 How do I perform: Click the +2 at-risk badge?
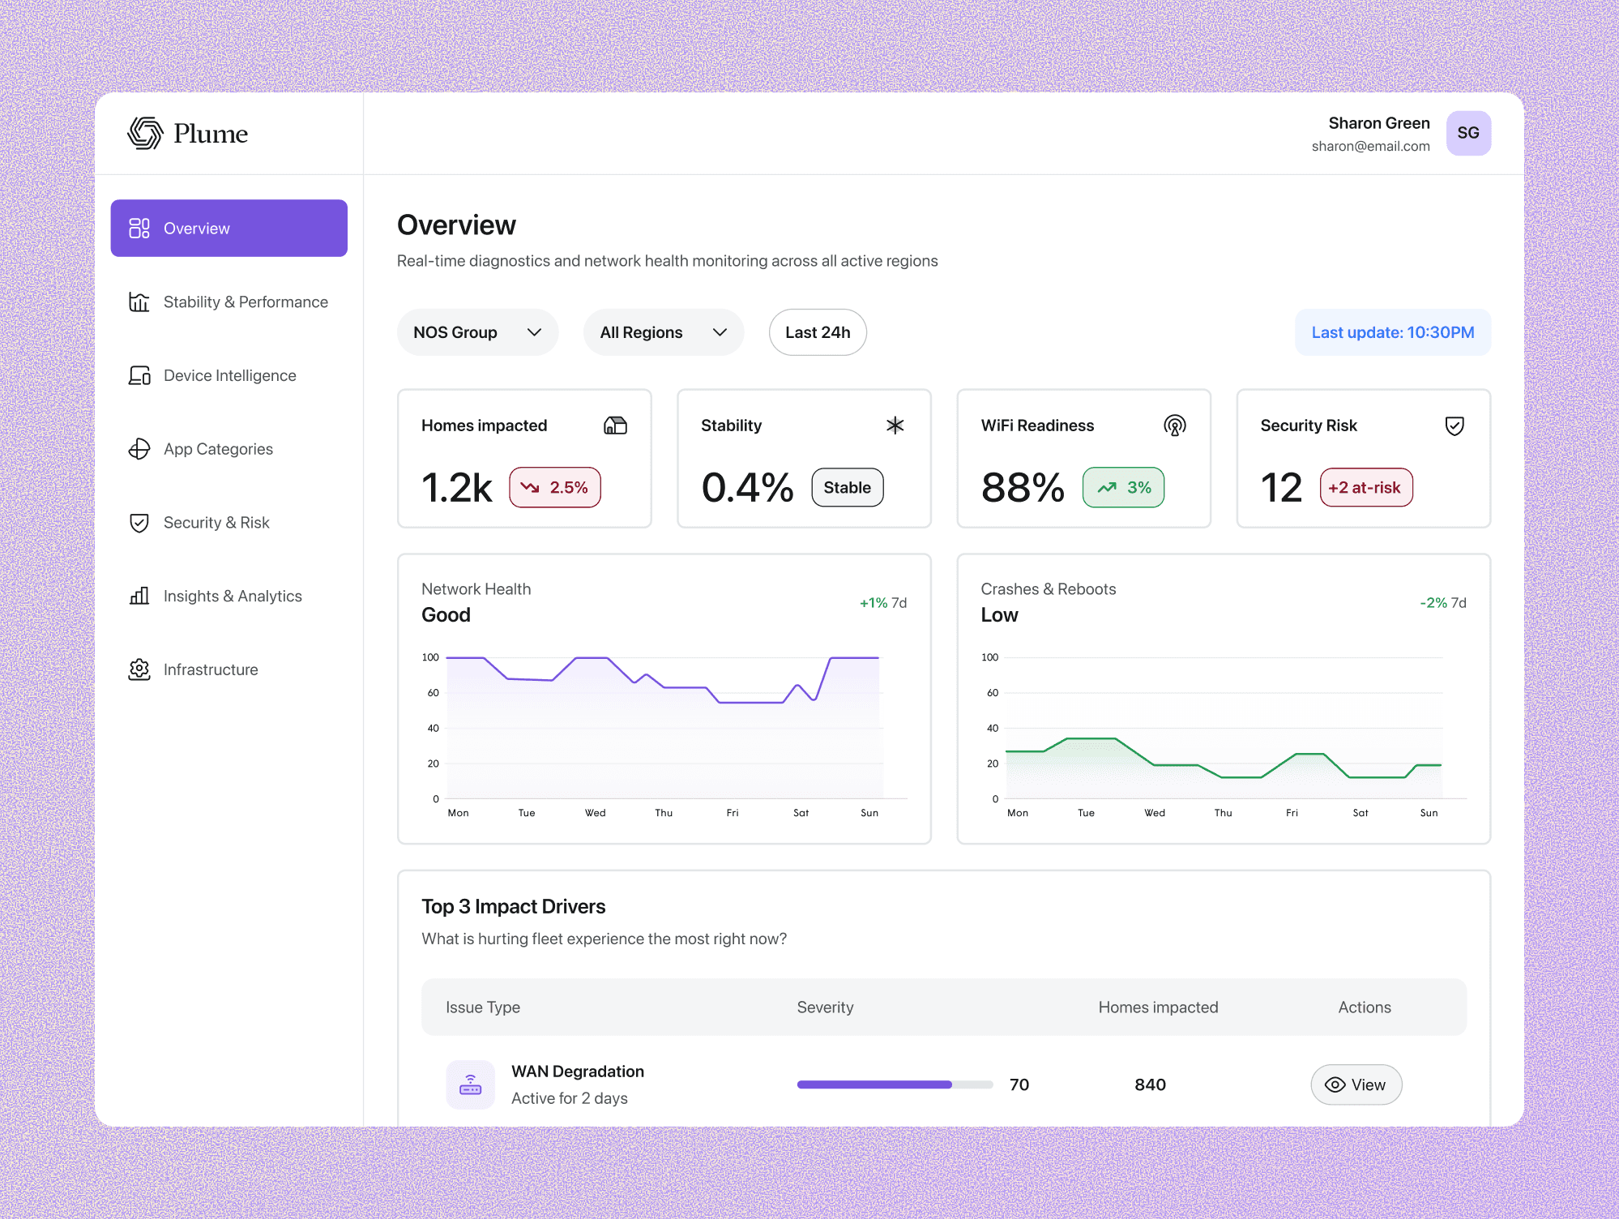tap(1366, 487)
